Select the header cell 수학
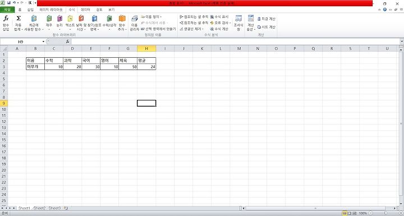404x216 pixels. click(54, 61)
